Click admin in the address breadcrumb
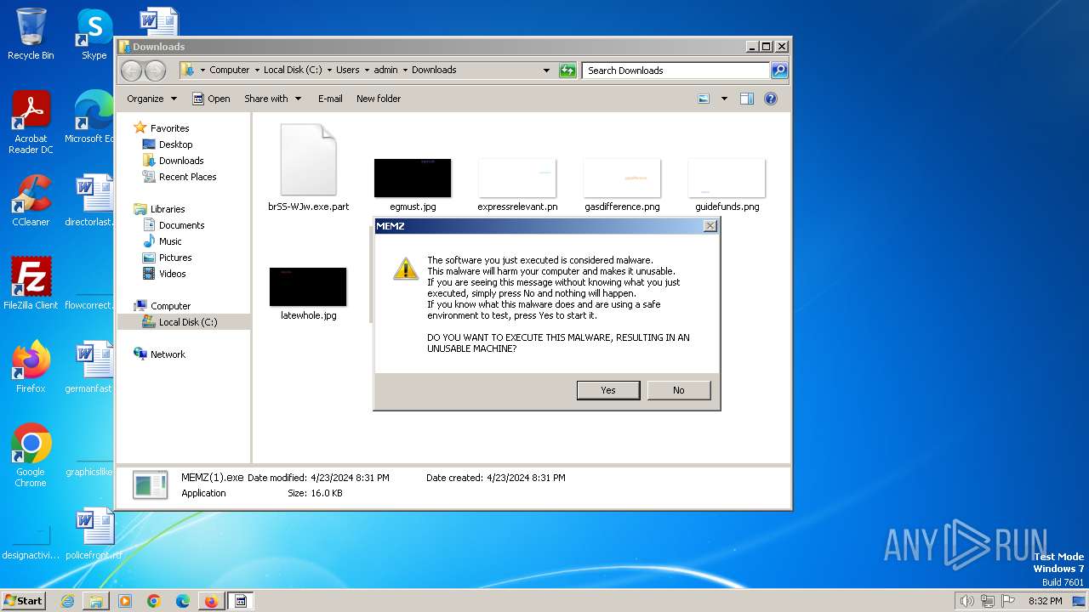 coord(385,71)
